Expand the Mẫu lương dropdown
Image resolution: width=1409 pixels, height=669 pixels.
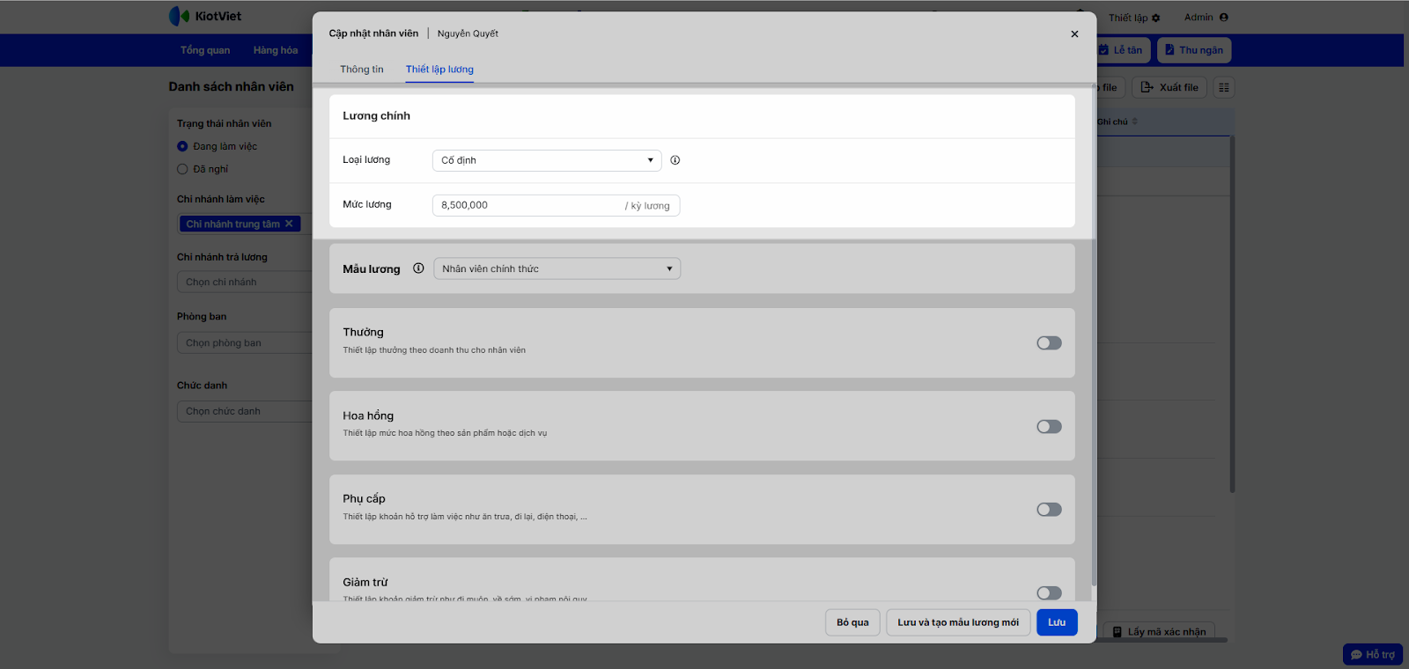pos(557,268)
